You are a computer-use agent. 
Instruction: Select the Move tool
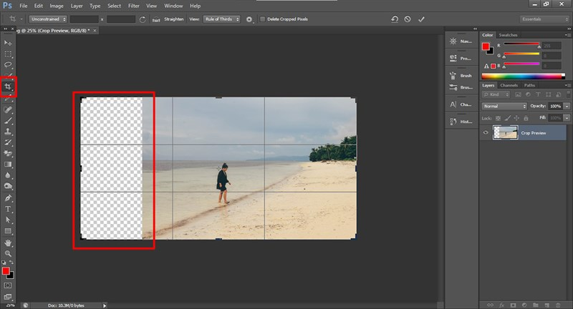point(9,43)
